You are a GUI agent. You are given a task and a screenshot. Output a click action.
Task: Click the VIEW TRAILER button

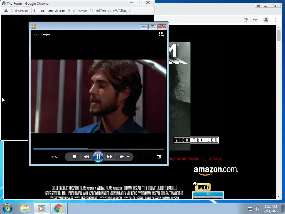pos(196,140)
